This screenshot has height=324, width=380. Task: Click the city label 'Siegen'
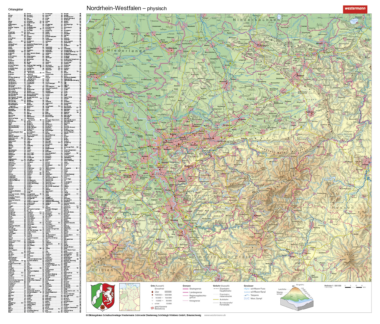pyautogui.click(x=259, y=215)
